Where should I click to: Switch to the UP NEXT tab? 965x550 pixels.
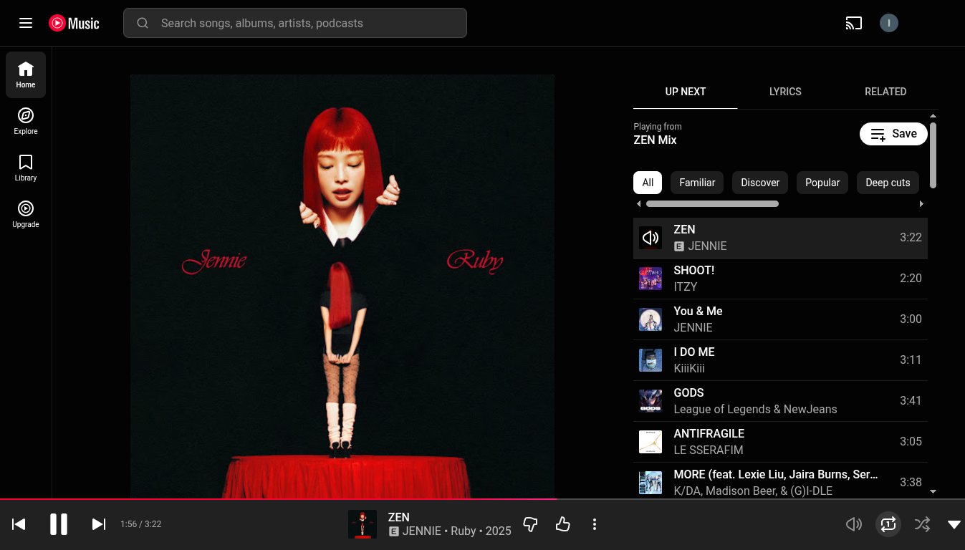686,92
